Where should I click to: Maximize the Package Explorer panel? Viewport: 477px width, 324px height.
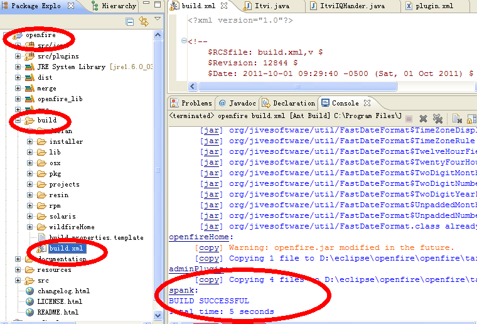click(x=158, y=4)
